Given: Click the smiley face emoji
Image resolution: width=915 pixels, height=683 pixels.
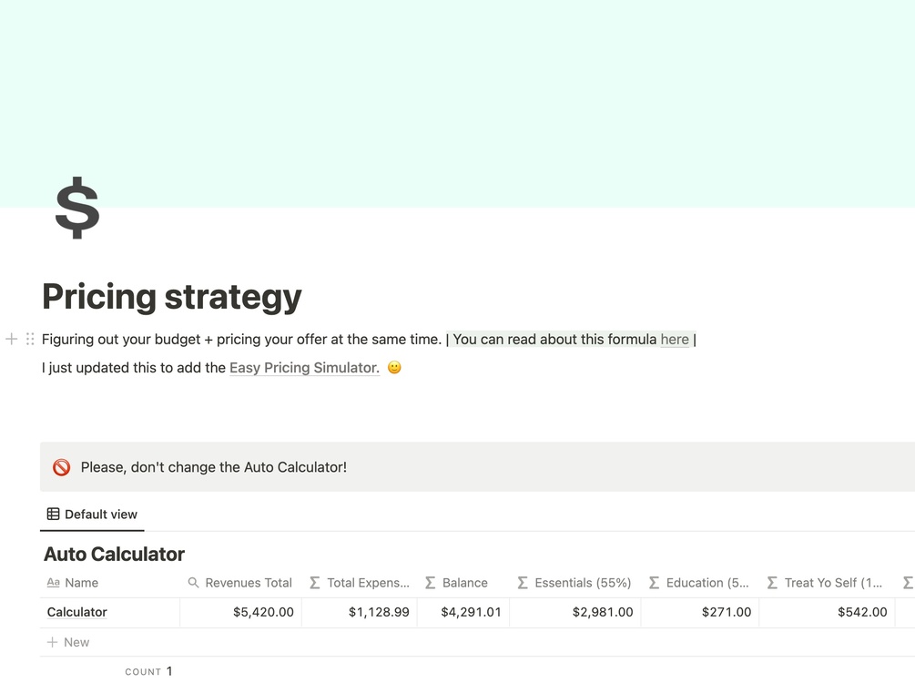Looking at the screenshot, I should click(394, 367).
